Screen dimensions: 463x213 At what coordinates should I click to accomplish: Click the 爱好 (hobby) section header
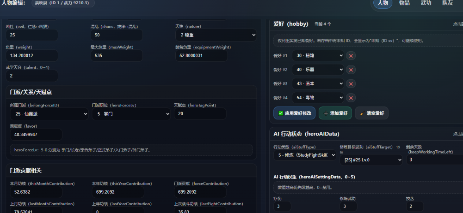[x=291, y=24]
